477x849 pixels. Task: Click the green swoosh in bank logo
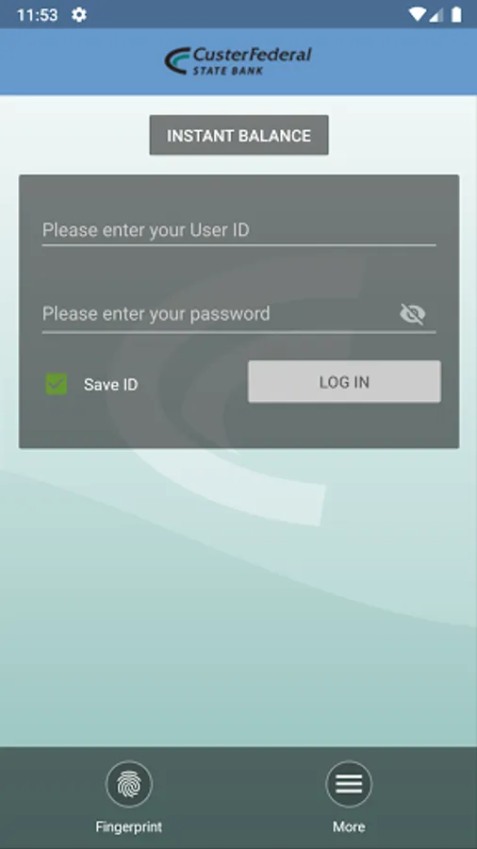point(178,60)
